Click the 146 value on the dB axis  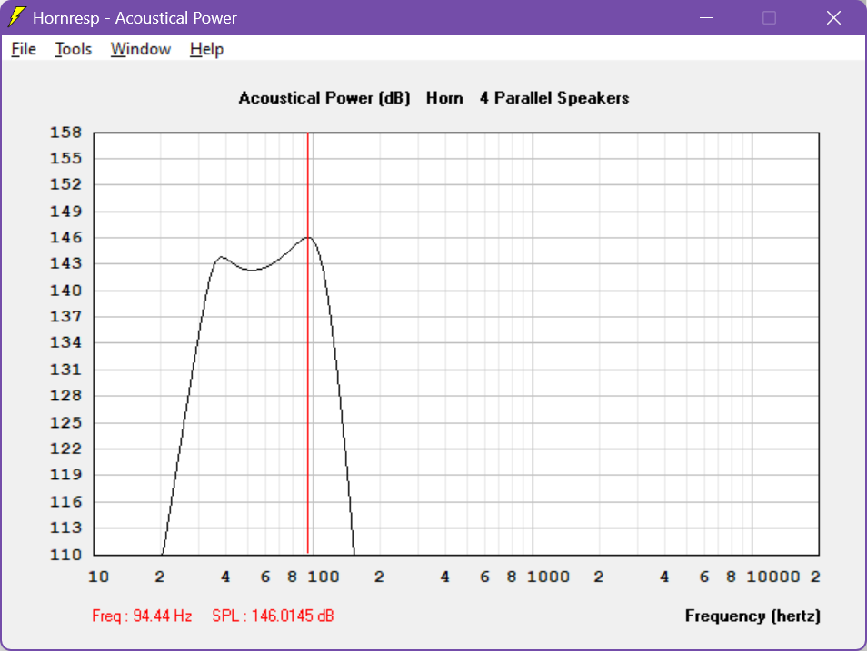point(65,238)
